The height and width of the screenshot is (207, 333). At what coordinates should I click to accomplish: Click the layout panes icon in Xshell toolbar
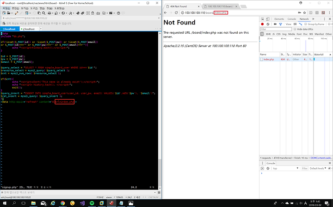coord(111,13)
